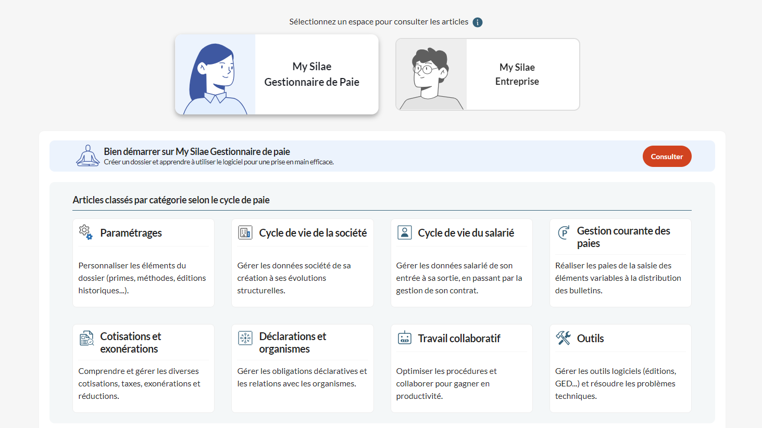
Task: Click the calendar icon beside Travail collaboratif
Action: [x=404, y=338]
